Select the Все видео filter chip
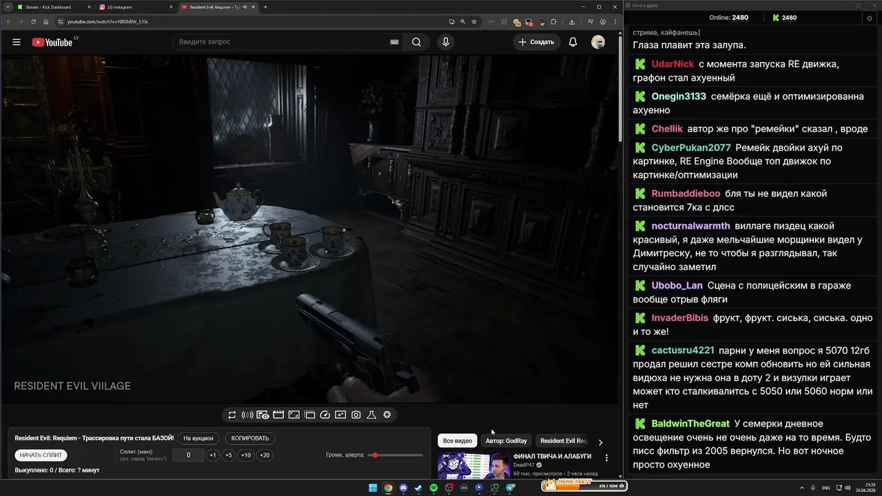 (x=458, y=441)
